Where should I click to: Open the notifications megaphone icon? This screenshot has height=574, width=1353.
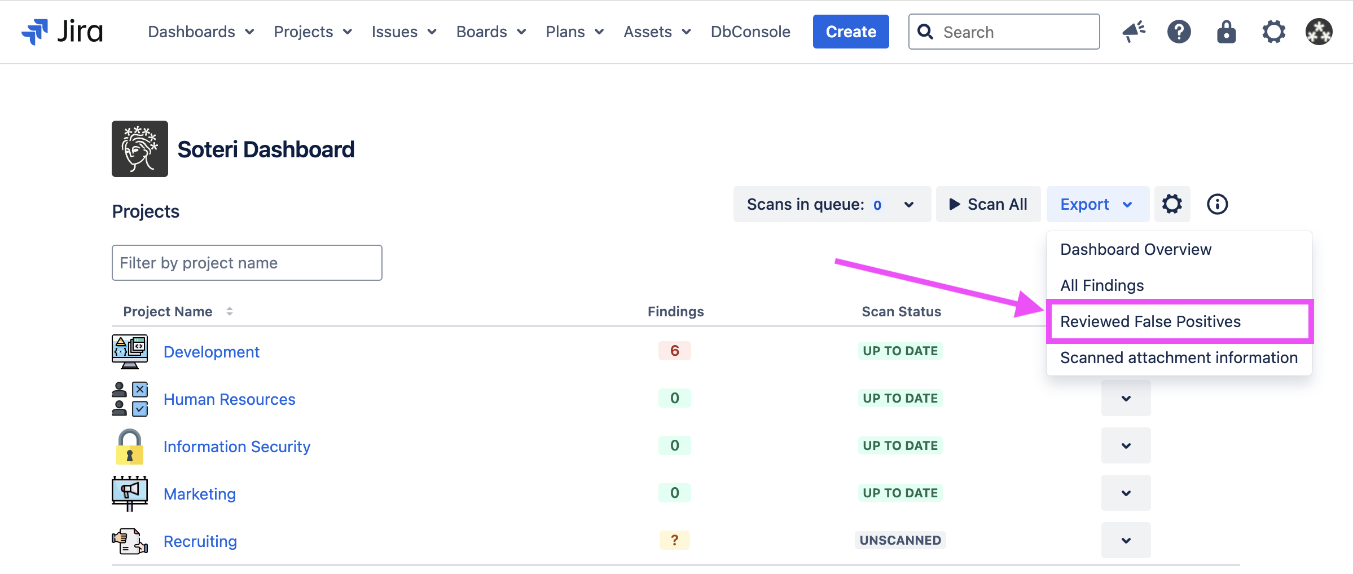tap(1133, 32)
